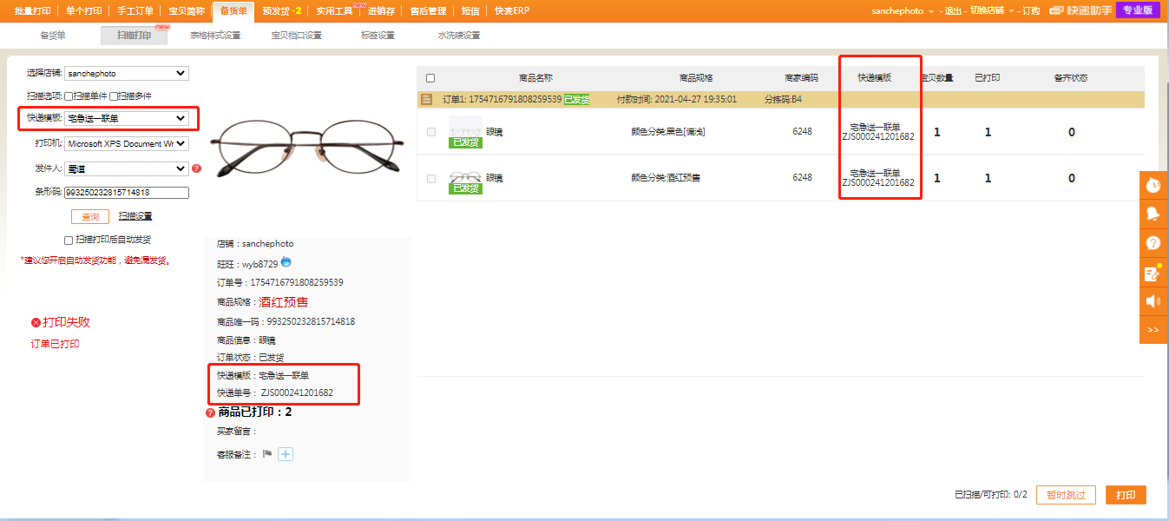Open the 表格样式设置 sub-tab
Screen dimensions: 1169x521
(x=215, y=36)
